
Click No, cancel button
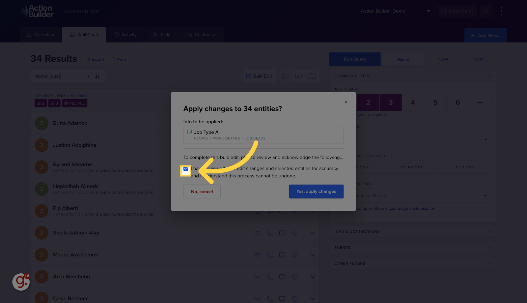(x=202, y=192)
